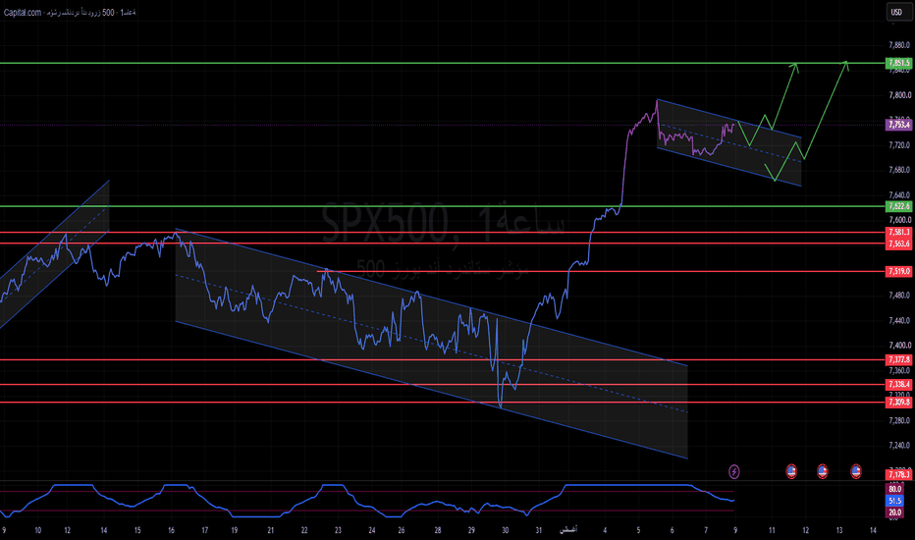Image resolution: width=915 pixels, height=540 pixels.
Task: Select the red 7,563.6 price label
Action: tap(898, 243)
